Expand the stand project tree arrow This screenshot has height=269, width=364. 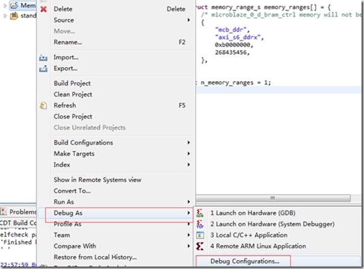coord(5,16)
